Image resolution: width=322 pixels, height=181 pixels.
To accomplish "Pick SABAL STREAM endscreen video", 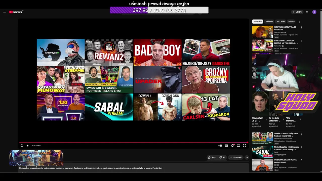I will click(109, 107).
